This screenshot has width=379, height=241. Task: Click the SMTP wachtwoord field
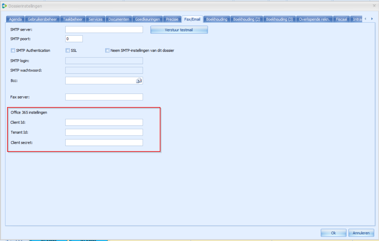(x=104, y=70)
